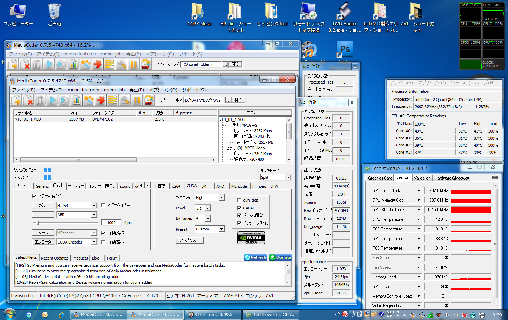Open the B-Frames dropdown
Viewport: 508px width, 320px height.
(x=208, y=218)
